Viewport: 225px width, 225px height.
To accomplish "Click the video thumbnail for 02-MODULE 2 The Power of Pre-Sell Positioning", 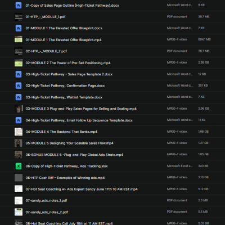I will tap(19, 63).
